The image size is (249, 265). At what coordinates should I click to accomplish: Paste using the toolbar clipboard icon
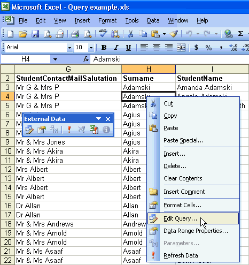click(155, 34)
